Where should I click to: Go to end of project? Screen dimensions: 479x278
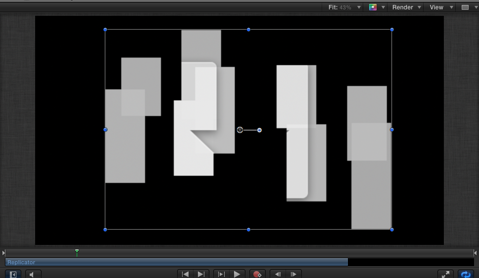click(x=201, y=274)
